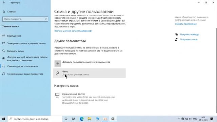217x122 pixels.
Task: Click the volume speaker tray icon
Action: coord(191,119)
